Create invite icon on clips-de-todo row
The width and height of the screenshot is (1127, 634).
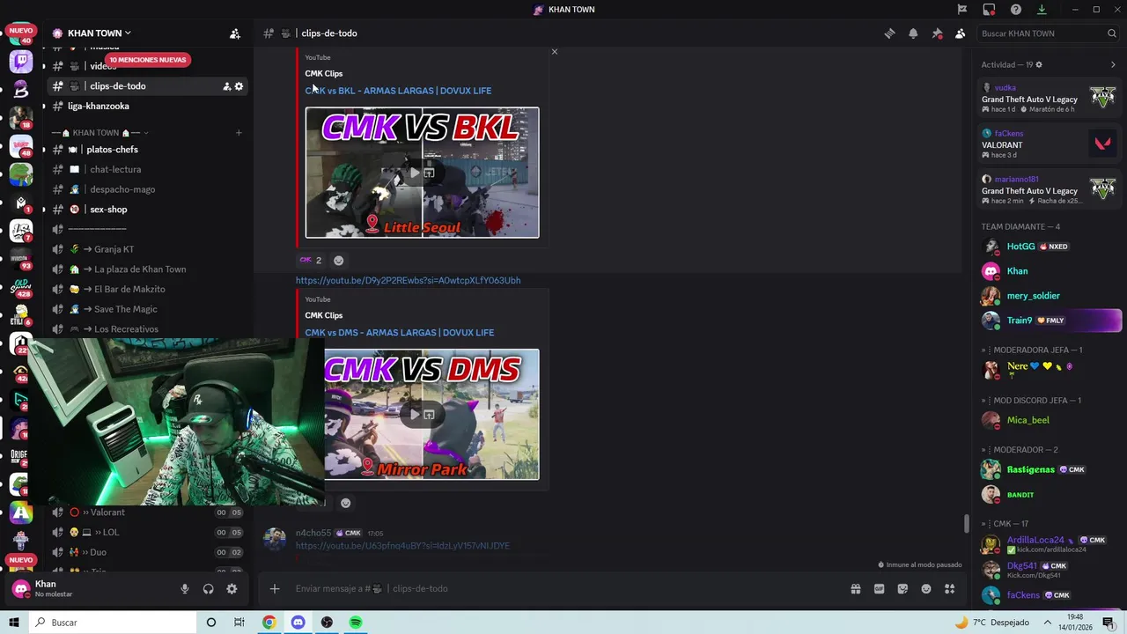pyautogui.click(x=226, y=86)
